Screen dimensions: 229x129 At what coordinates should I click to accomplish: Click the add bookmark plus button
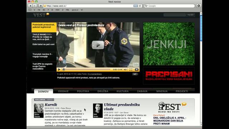pyautogui.click(x=41, y=6)
